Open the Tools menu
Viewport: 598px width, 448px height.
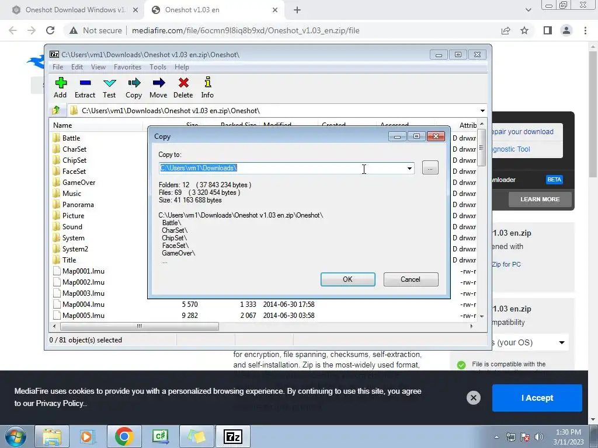158,66
